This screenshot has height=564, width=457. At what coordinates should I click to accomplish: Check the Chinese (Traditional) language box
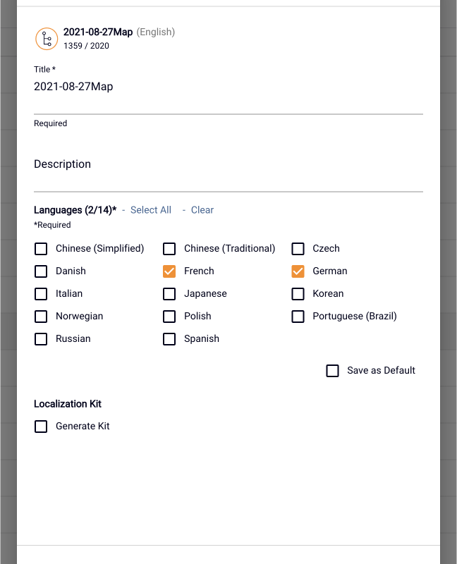coord(169,249)
